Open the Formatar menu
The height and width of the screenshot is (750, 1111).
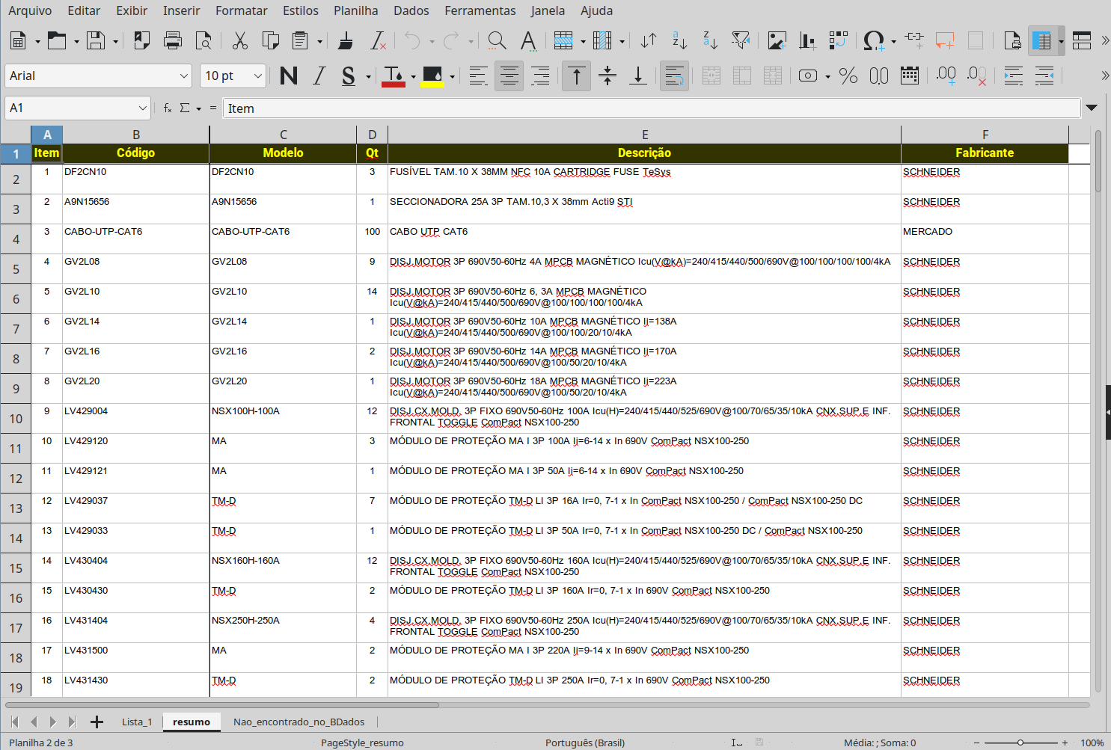[x=241, y=10]
